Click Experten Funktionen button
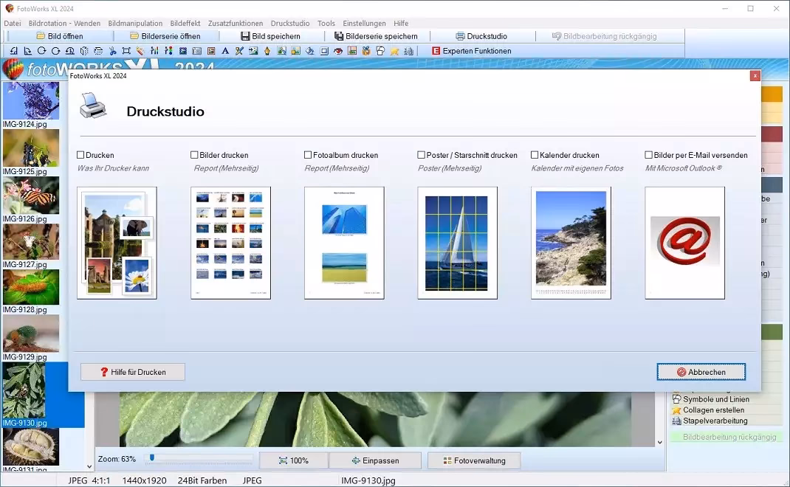790x487 pixels. 472,51
